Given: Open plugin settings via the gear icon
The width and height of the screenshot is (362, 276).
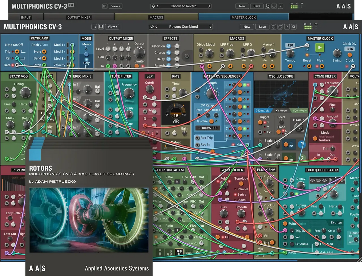Looking at the screenshot, I should tap(293, 26).
